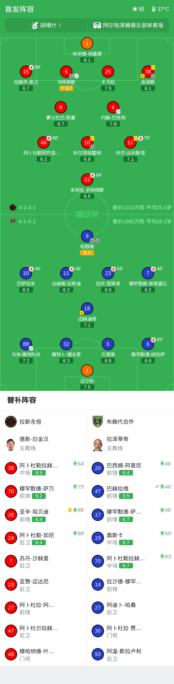This screenshot has width=174, height=684.
Task: Tap the thermometer temperature icon
Action: (154, 9)
